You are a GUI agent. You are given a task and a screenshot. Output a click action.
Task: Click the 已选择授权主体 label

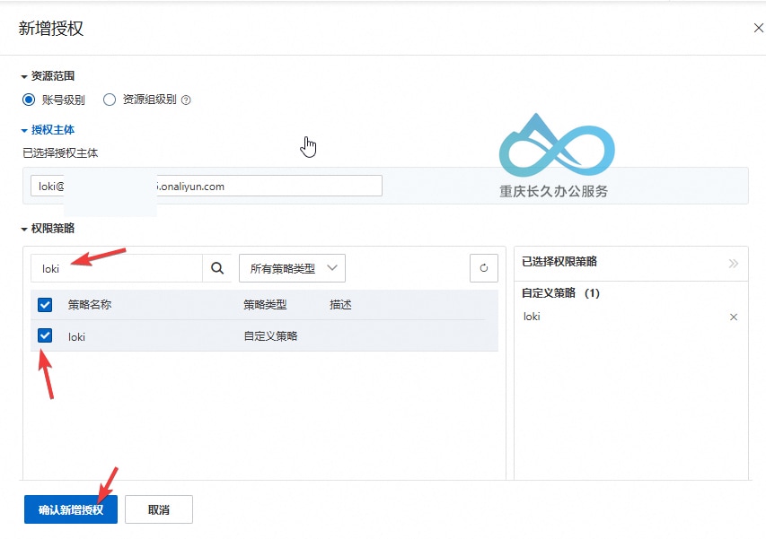tap(60, 153)
